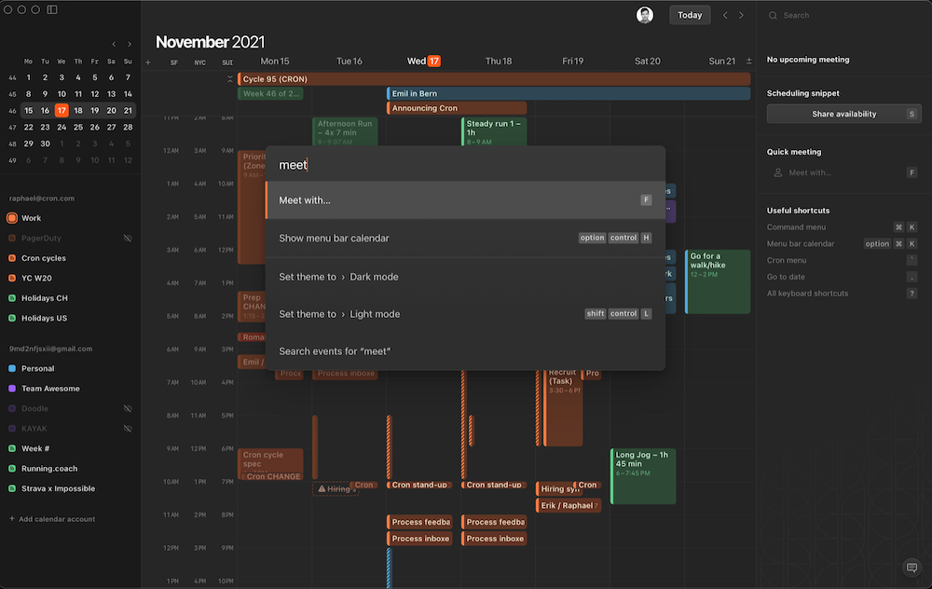The width and height of the screenshot is (932, 589).
Task: Go to next month in mini calendar
Action: click(129, 43)
